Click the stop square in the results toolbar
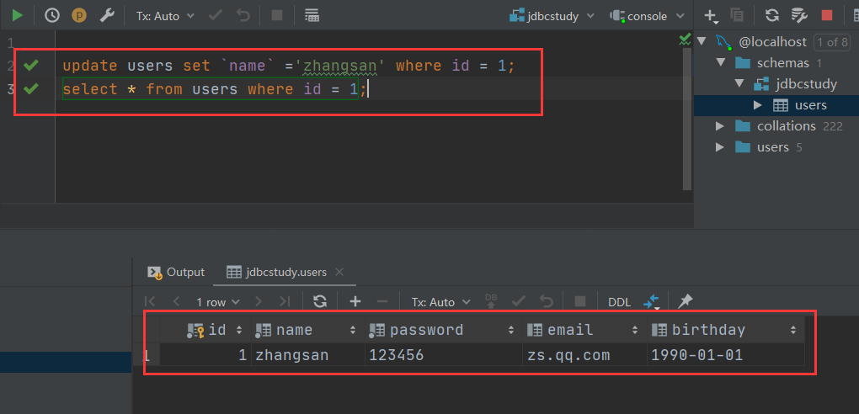 tap(579, 301)
